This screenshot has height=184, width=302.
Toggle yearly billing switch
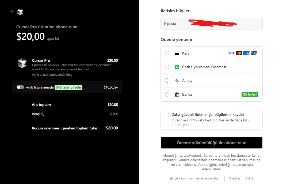[20, 87]
